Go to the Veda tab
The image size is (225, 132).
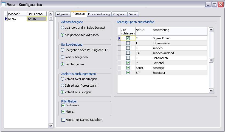tap(133, 14)
